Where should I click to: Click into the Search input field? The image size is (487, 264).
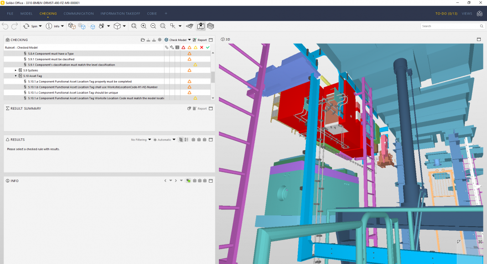coord(449,26)
